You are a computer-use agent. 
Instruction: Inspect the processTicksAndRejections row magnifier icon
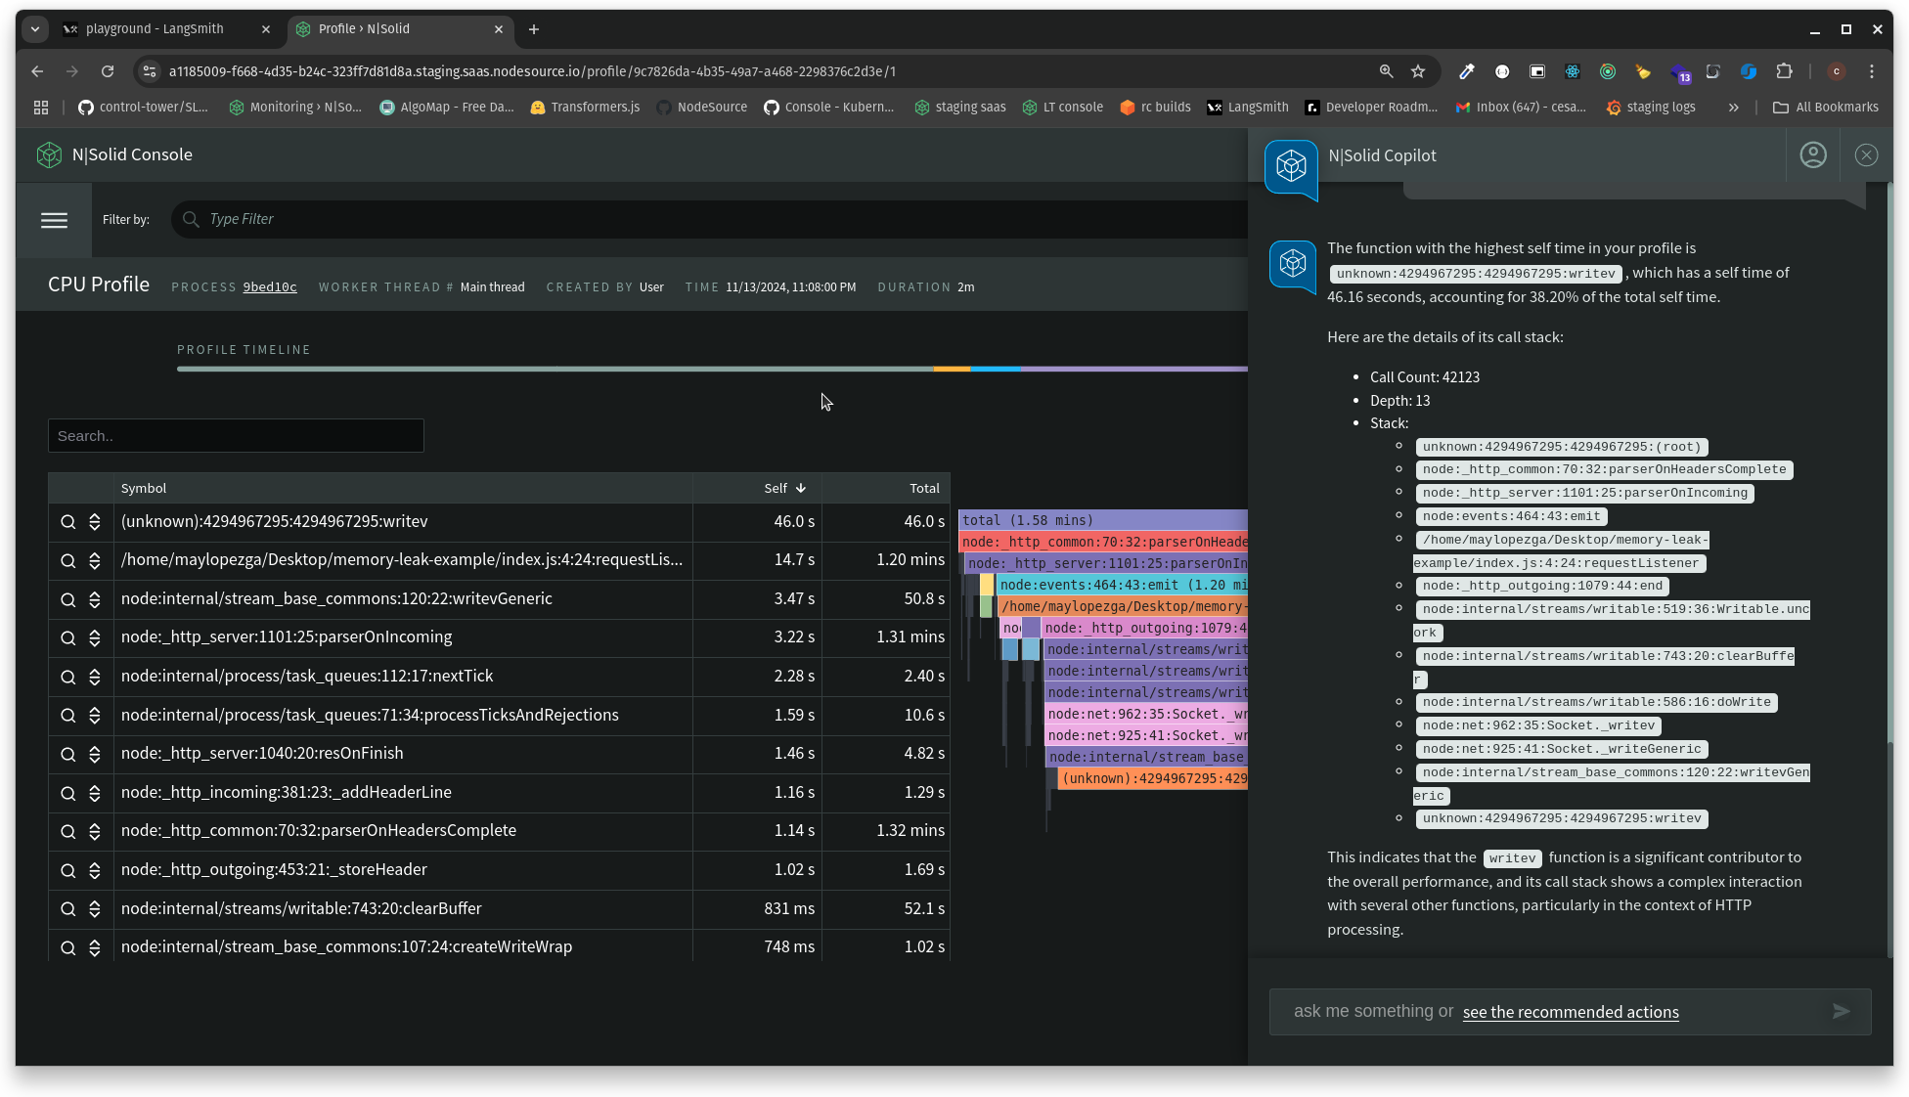coord(67,716)
